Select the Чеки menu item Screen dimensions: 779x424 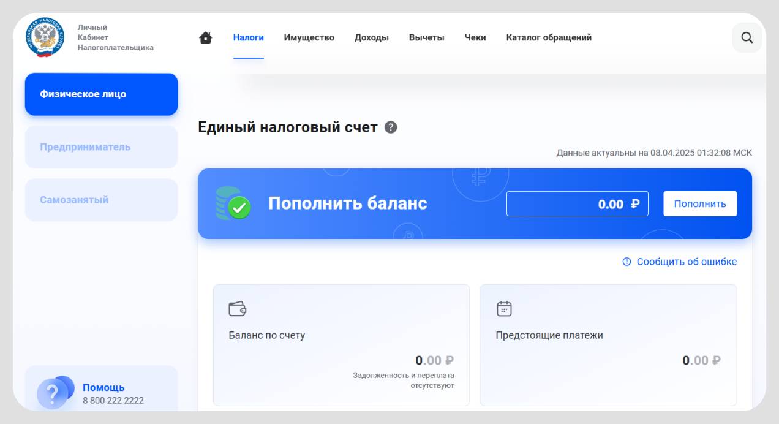coord(475,38)
